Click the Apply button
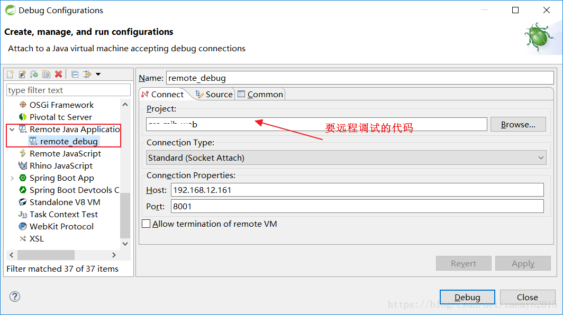Viewport: 563px width, 315px height. [x=523, y=263]
